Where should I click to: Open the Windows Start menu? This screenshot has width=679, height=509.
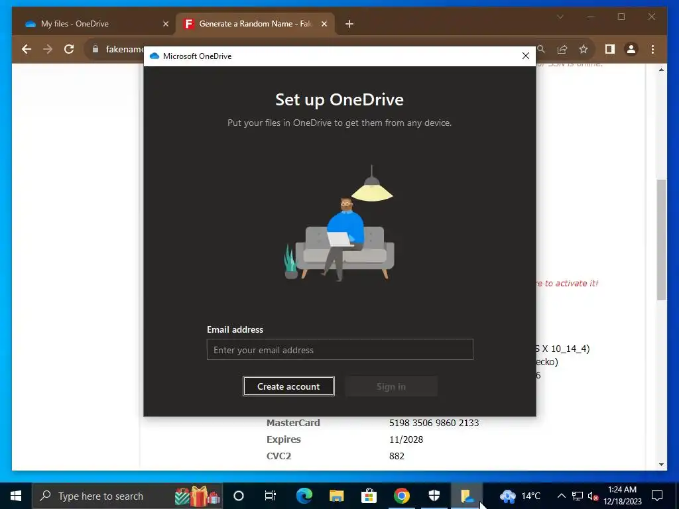click(x=16, y=496)
